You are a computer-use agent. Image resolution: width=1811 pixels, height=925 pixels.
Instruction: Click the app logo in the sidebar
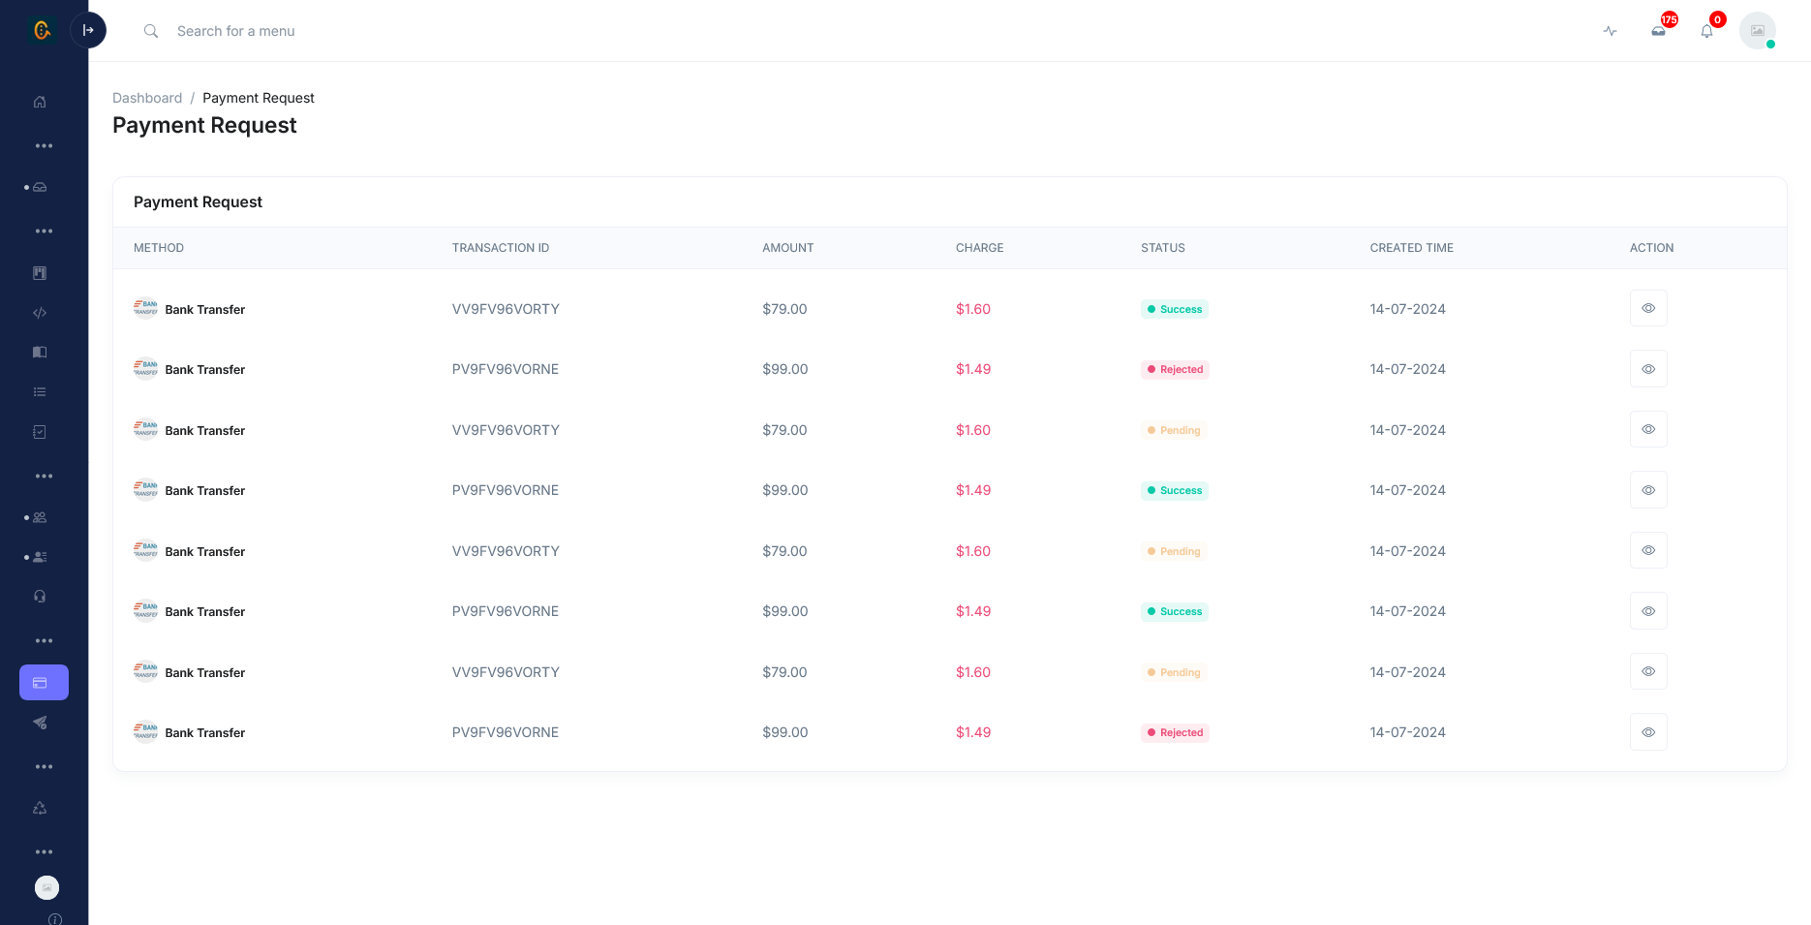42,31
